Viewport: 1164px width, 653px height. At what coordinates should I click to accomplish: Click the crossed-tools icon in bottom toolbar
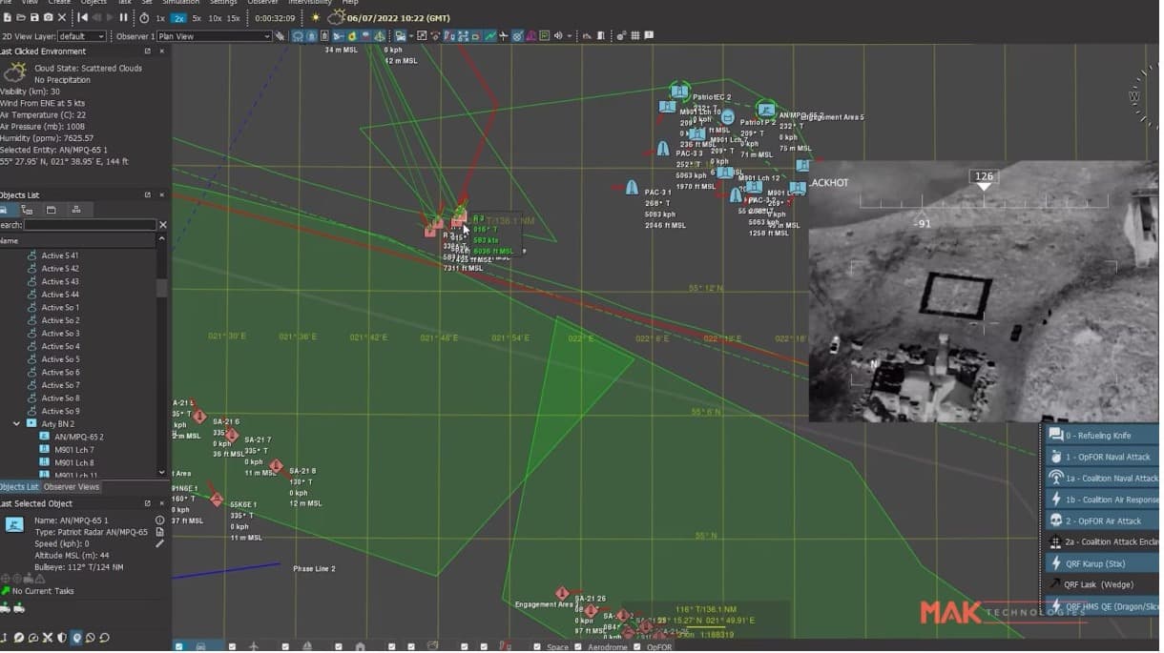(x=47, y=638)
